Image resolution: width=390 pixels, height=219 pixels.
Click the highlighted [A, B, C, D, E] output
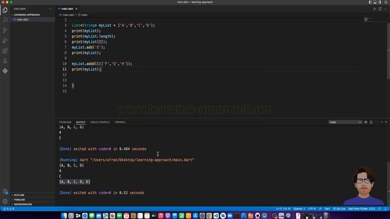pos(74,182)
